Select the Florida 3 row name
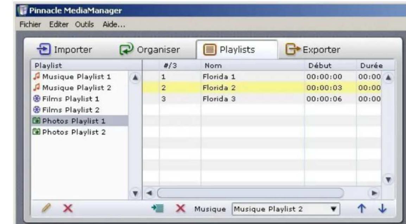The image size is (406, 224). tap(219, 99)
